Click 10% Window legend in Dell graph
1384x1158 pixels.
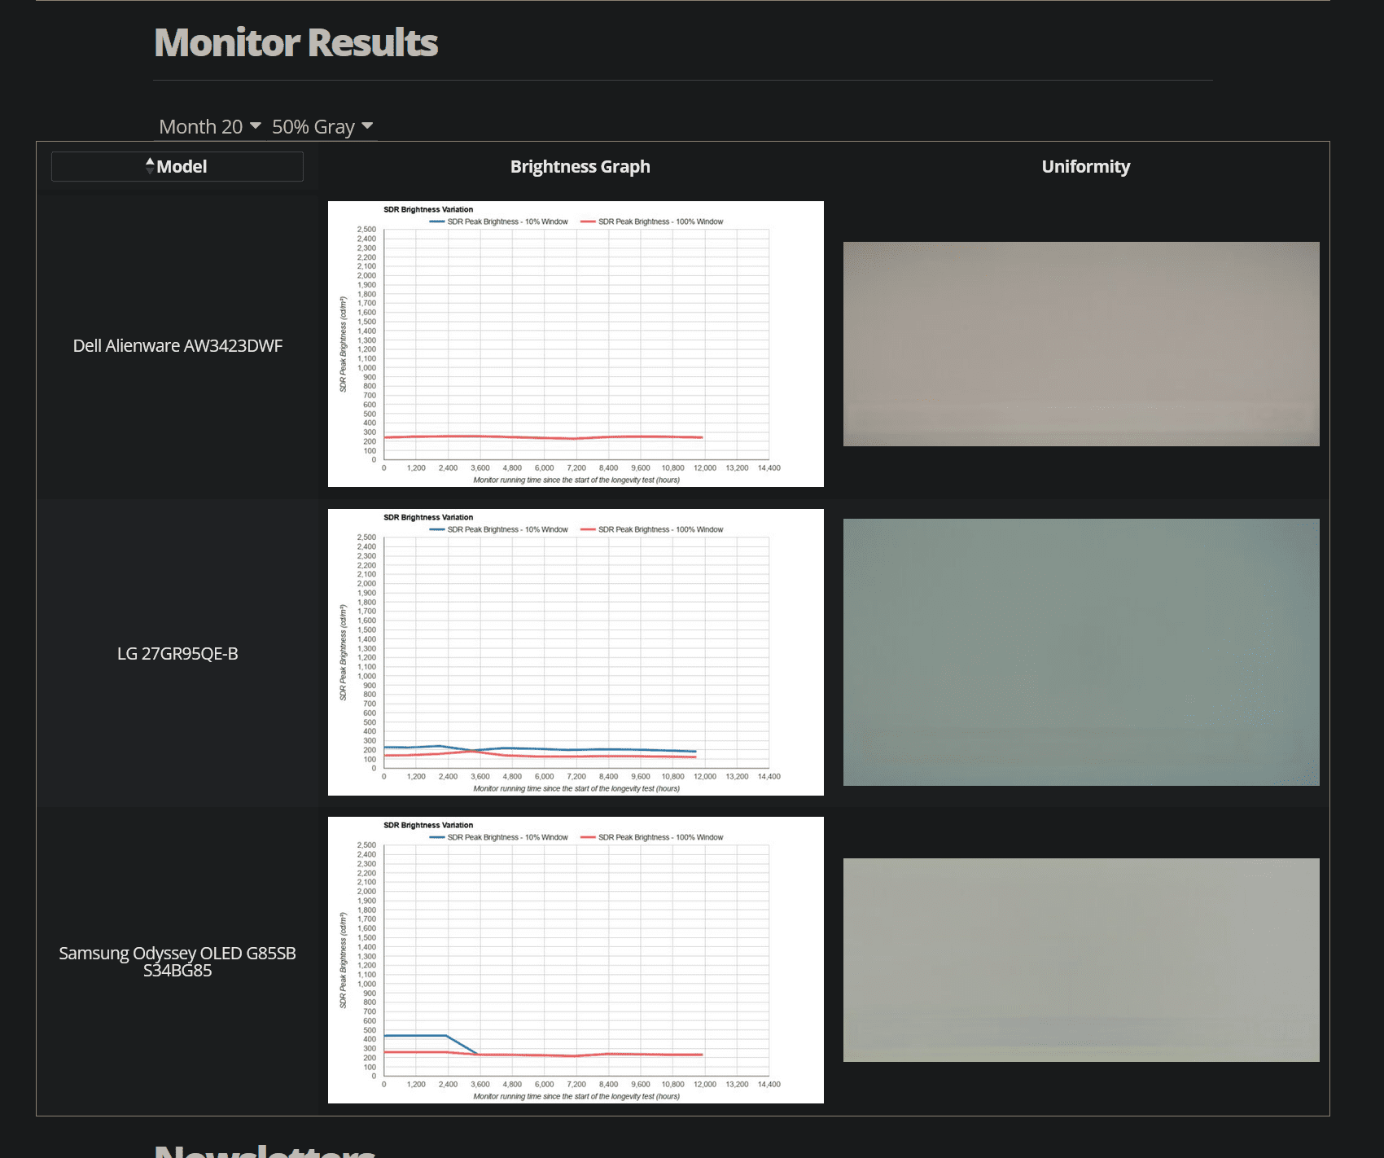pos(498,222)
